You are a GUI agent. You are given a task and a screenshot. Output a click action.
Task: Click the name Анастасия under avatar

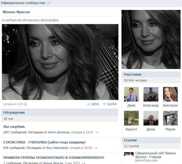coord(170,105)
